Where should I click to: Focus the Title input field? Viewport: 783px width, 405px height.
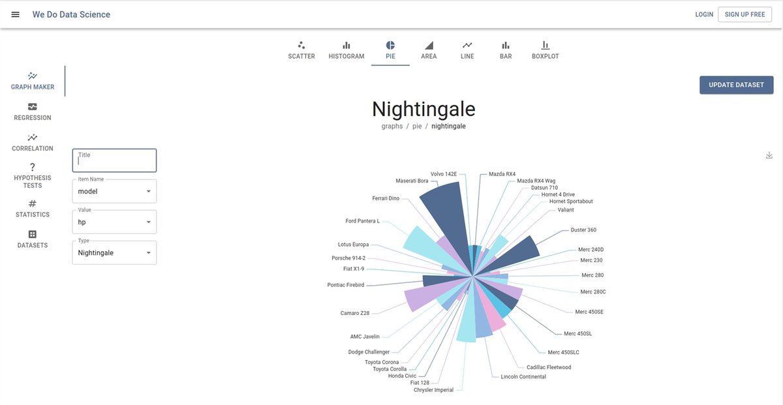click(x=114, y=160)
